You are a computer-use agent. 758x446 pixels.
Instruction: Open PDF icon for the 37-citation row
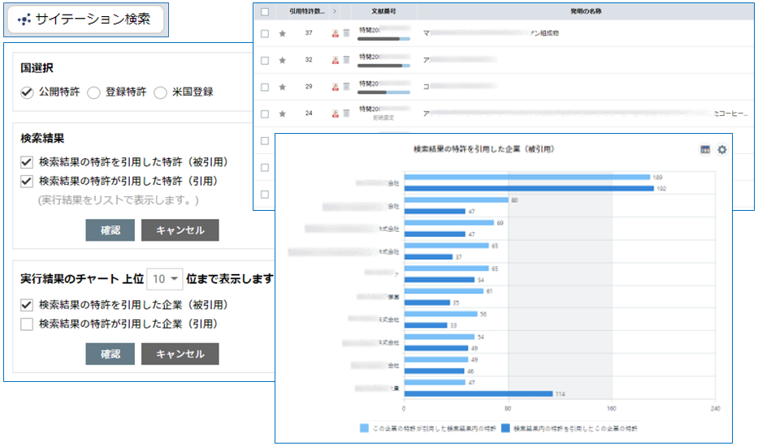335,33
